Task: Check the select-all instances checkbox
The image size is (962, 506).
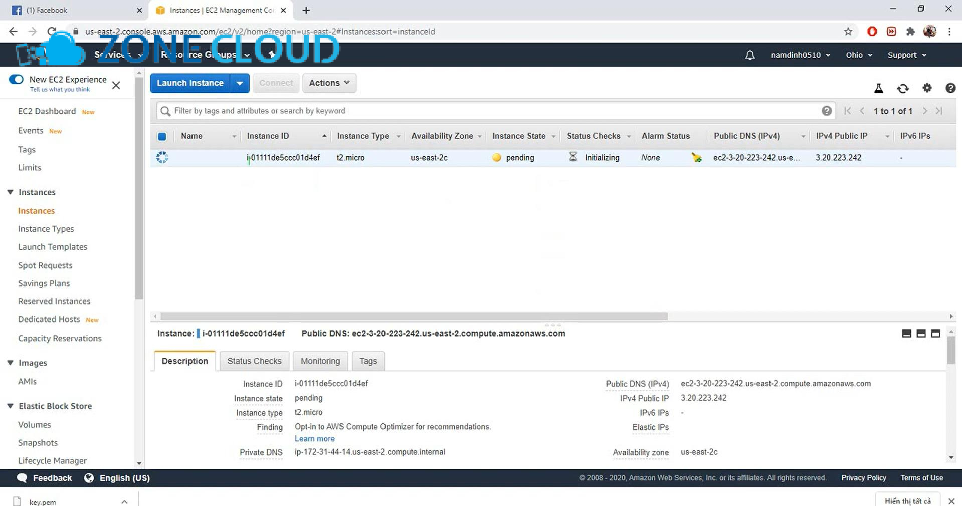Action: point(162,136)
